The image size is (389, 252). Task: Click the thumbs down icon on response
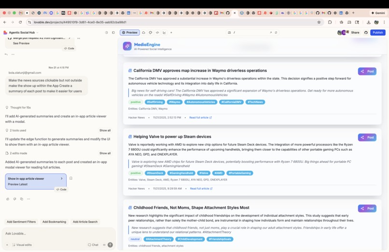click(x=14, y=199)
